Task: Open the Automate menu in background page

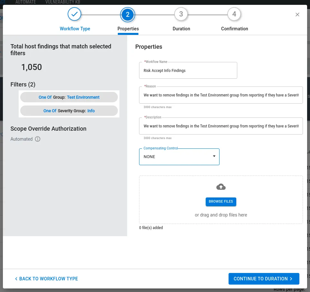Action: [x=26, y=2]
